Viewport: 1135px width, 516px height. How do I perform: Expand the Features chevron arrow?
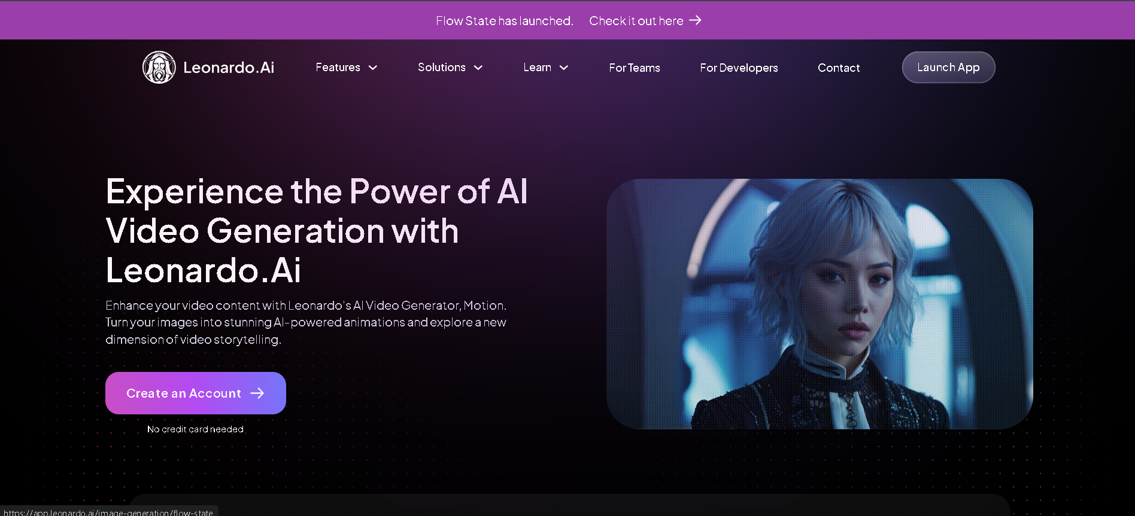tap(373, 68)
